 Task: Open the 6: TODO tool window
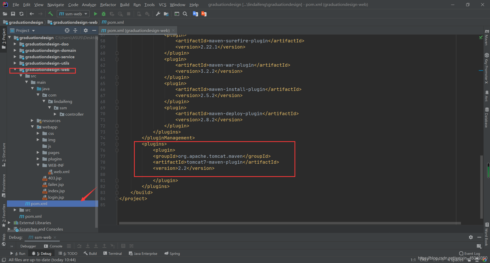click(68, 254)
